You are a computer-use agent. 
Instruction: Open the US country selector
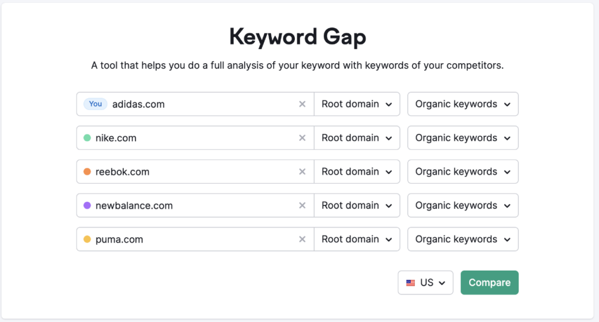[426, 283]
